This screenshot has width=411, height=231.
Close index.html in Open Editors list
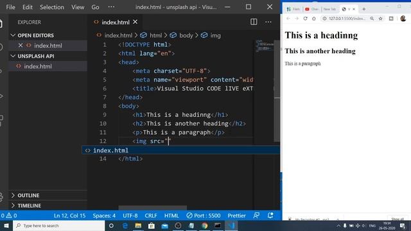click(21, 46)
